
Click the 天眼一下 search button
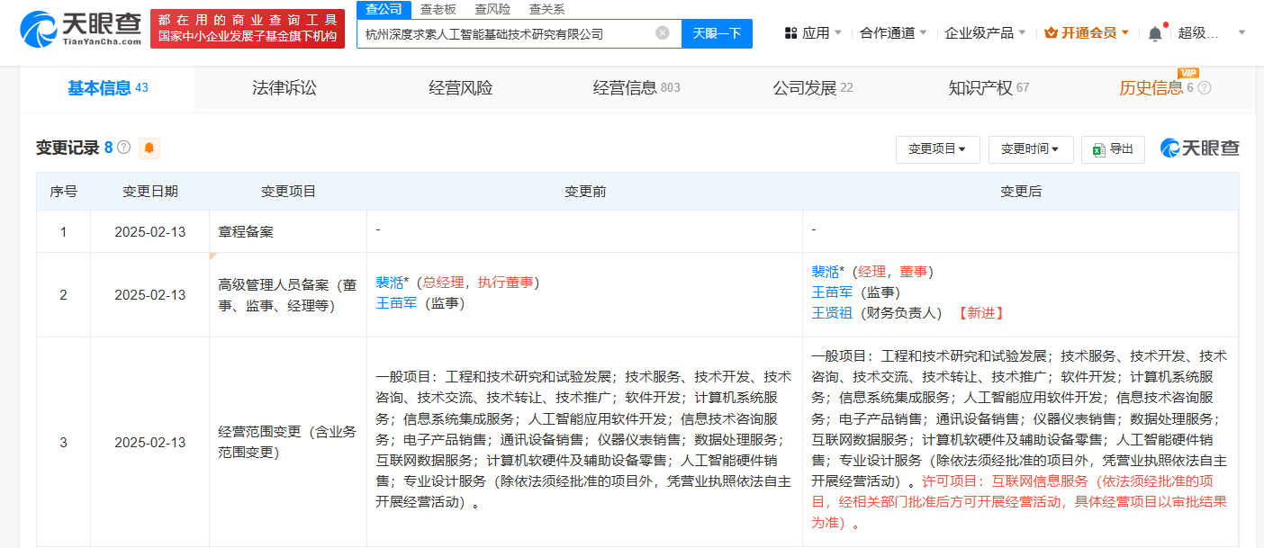click(717, 33)
